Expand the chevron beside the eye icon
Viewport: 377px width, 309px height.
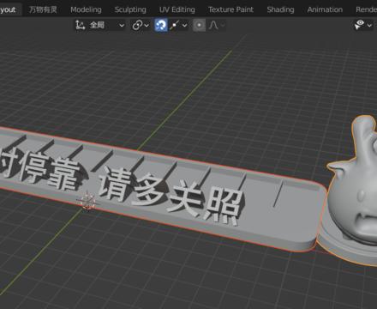click(369, 26)
